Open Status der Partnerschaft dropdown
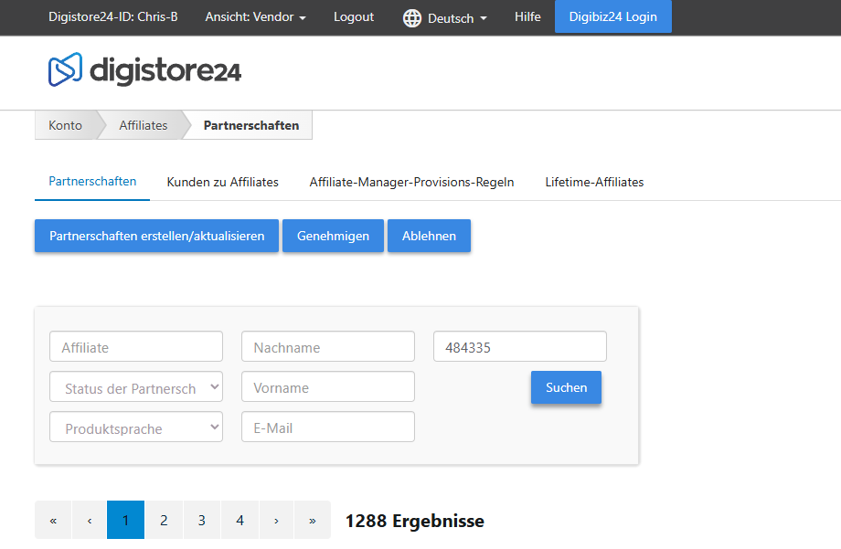 [x=136, y=387]
